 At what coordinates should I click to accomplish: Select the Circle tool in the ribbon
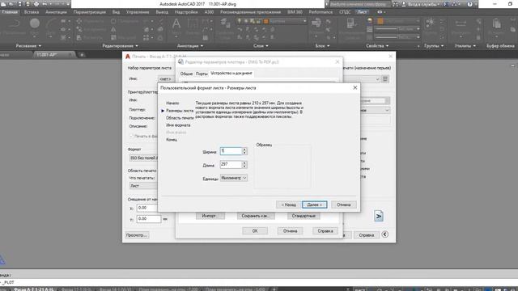[35, 23]
